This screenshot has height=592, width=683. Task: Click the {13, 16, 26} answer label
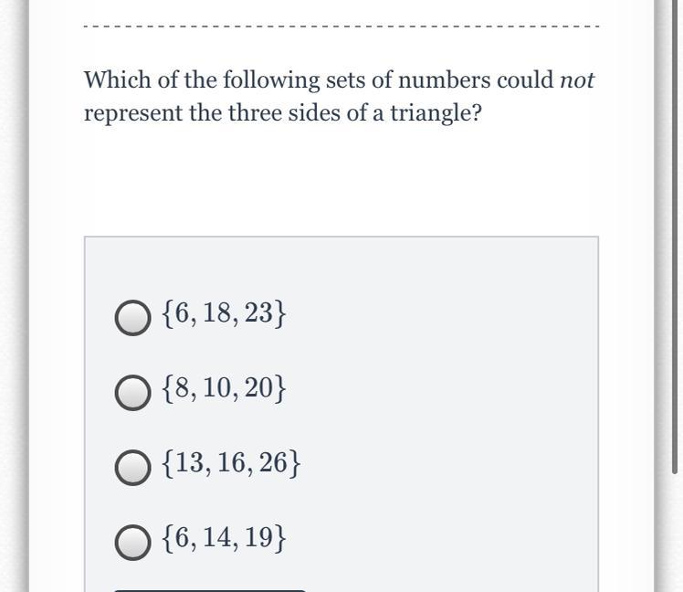point(231,462)
